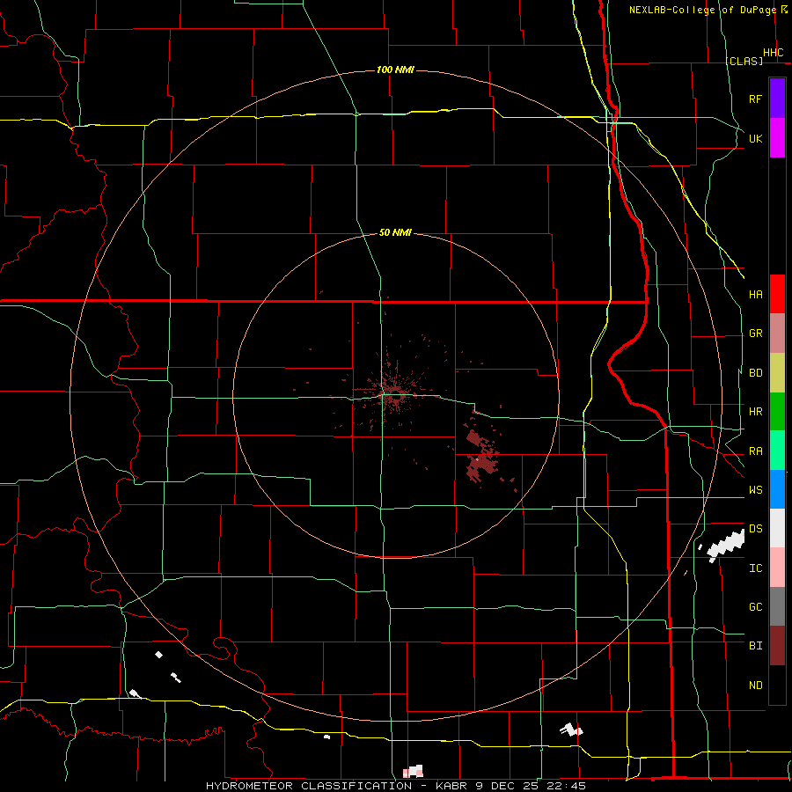Click the UK magenta legend swatch
Screen dimensions: 792x792
777,138
